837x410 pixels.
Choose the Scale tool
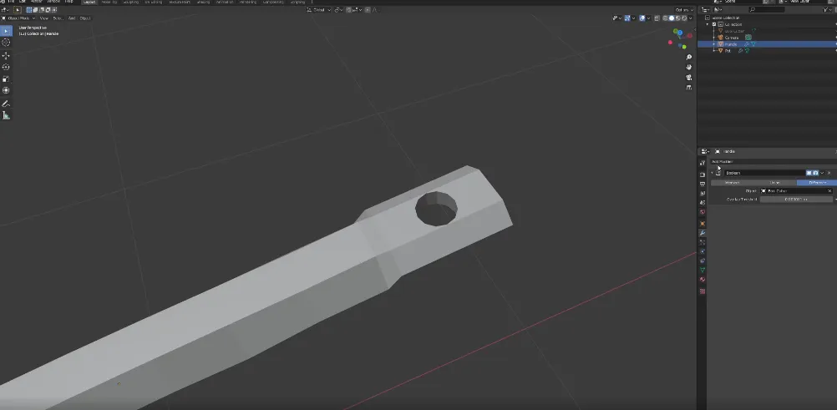click(x=6, y=78)
